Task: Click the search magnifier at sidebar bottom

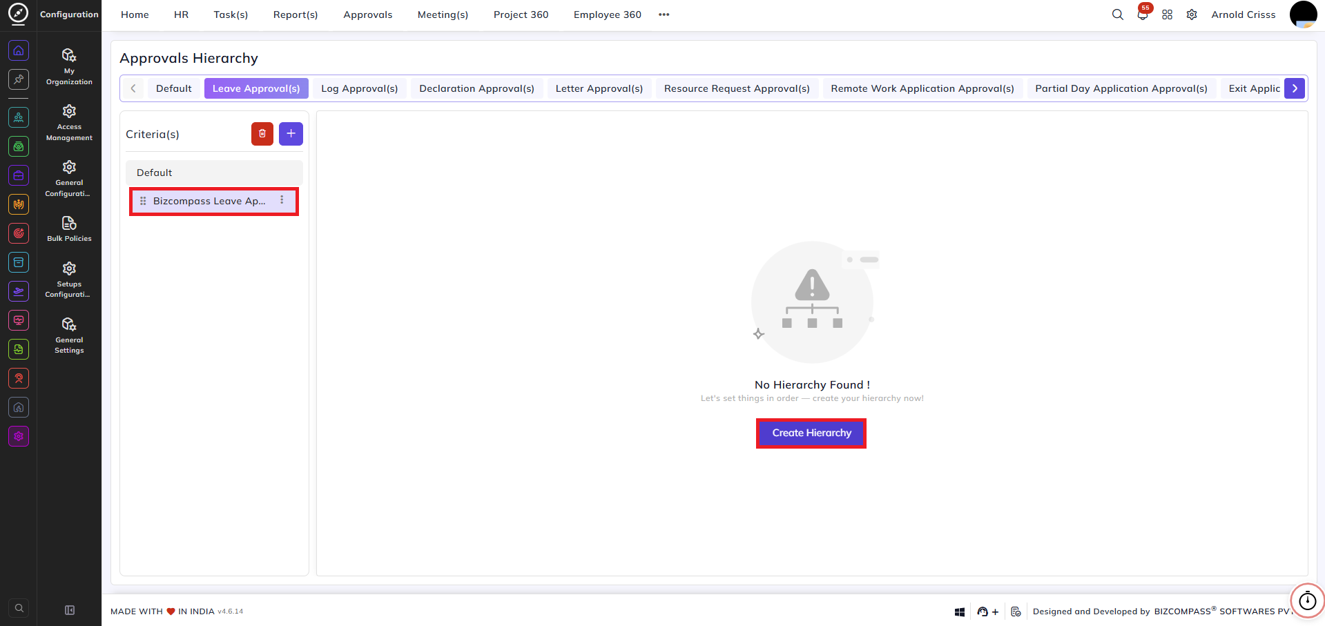Action: 19,608
